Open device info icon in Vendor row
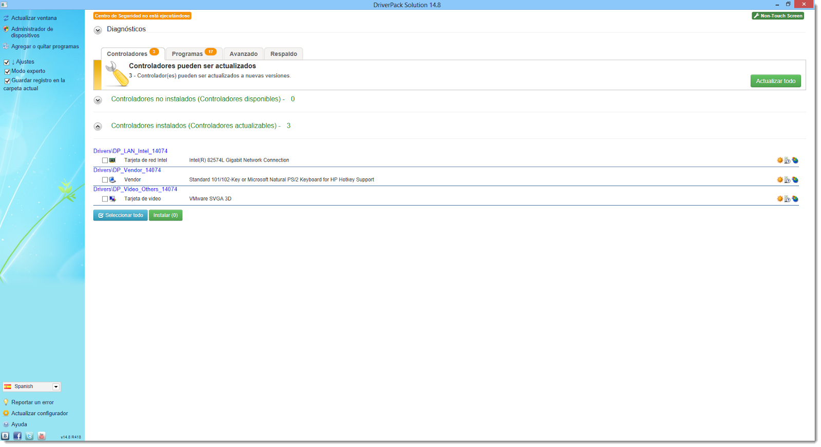The image size is (821, 447). coord(787,180)
